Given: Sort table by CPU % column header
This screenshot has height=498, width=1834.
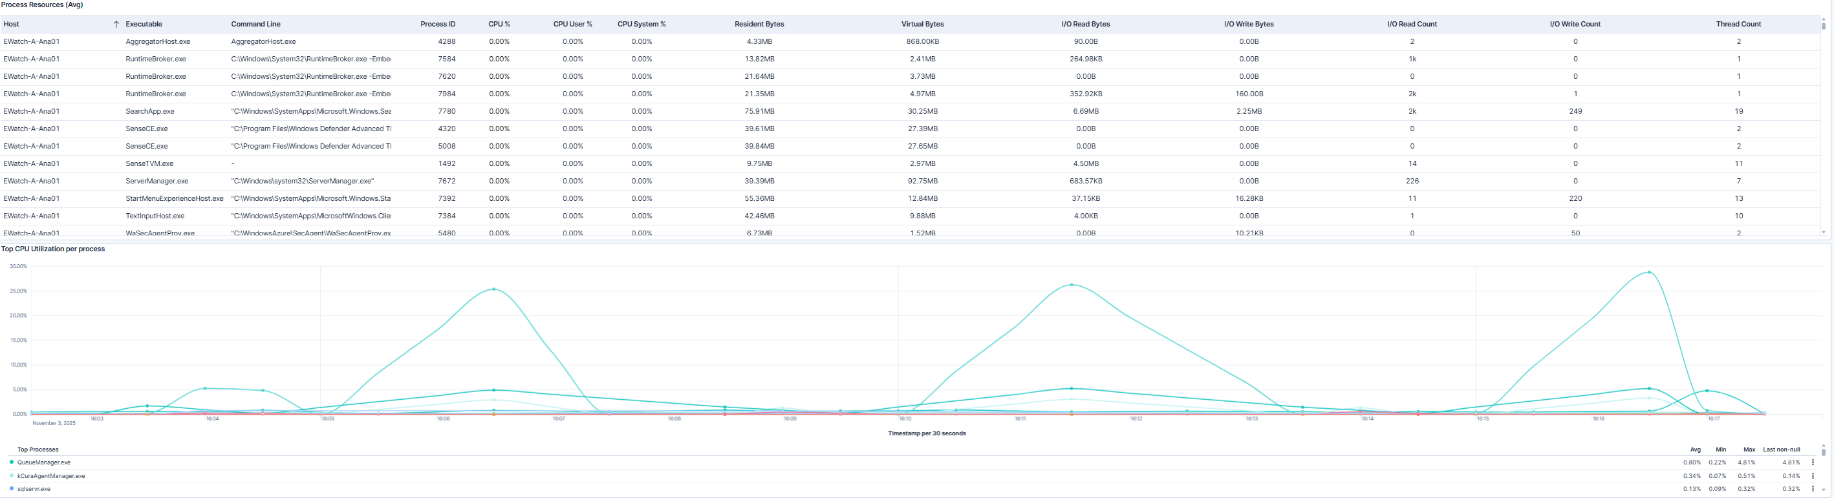Looking at the screenshot, I should [499, 24].
